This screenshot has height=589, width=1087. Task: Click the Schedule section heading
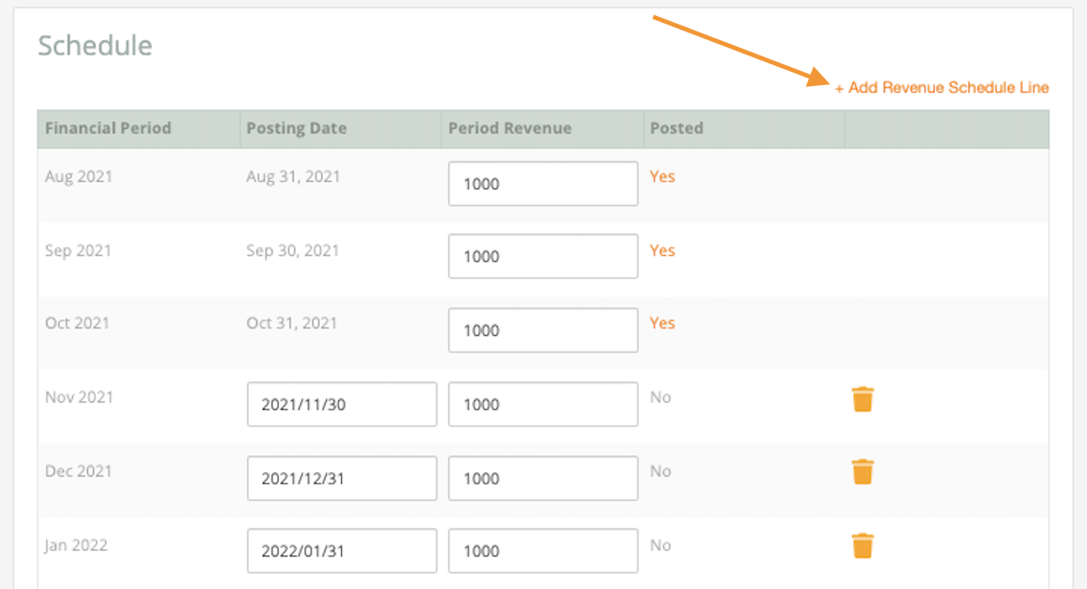pyautogui.click(x=95, y=46)
